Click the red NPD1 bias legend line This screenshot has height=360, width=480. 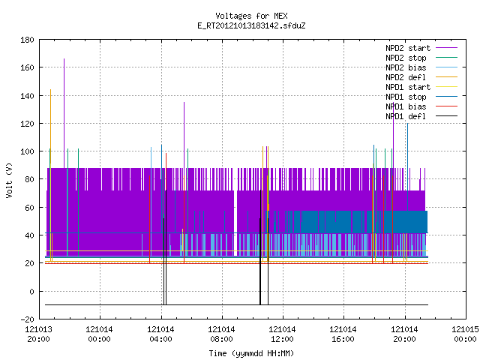(446, 106)
